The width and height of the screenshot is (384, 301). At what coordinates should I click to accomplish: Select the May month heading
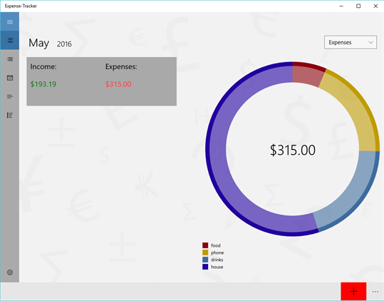[39, 43]
